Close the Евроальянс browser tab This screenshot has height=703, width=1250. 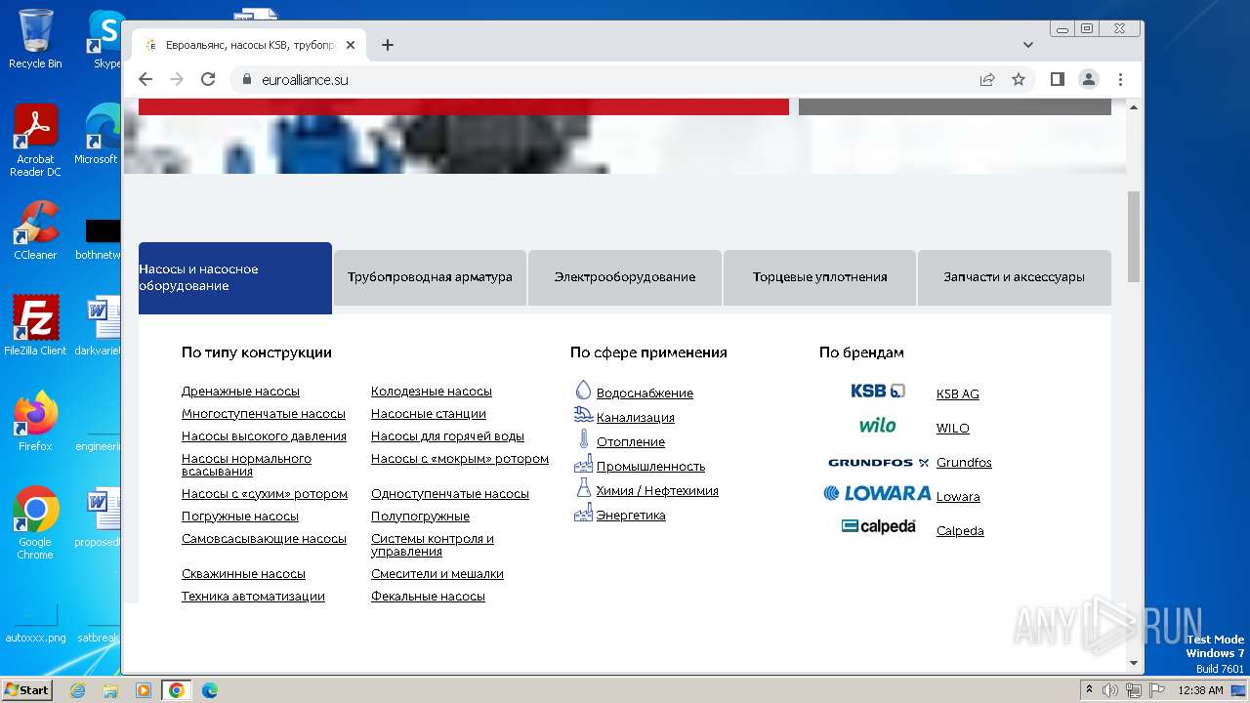point(351,45)
